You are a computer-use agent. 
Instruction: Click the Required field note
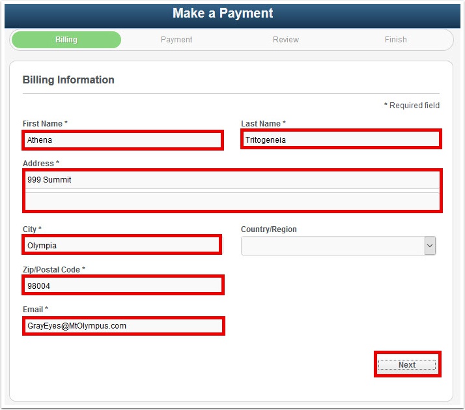pos(412,106)
